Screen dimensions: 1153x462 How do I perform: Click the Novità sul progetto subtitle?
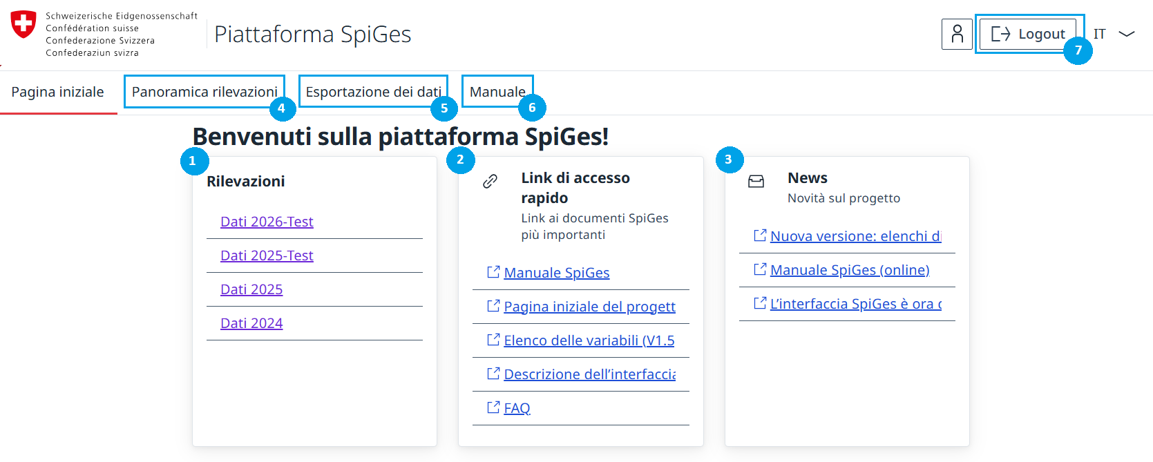(844, 198)
